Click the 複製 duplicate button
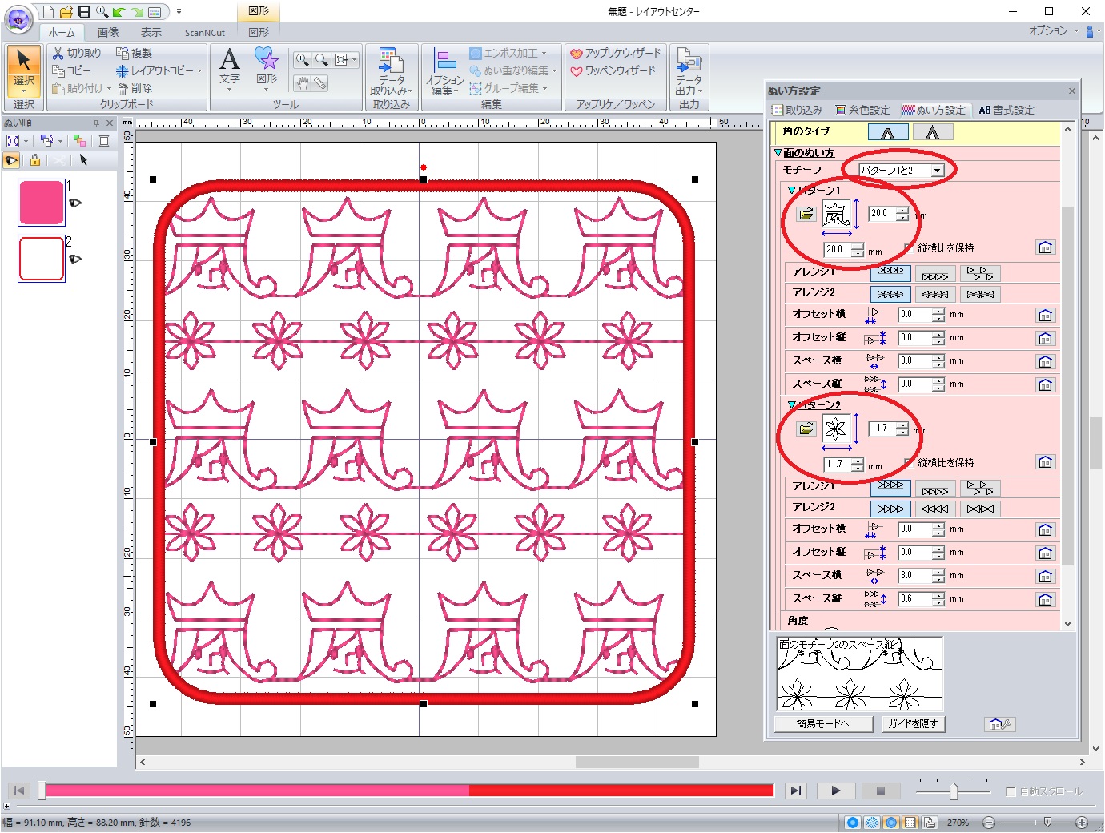1105x833 pixels. coord(135,53)
